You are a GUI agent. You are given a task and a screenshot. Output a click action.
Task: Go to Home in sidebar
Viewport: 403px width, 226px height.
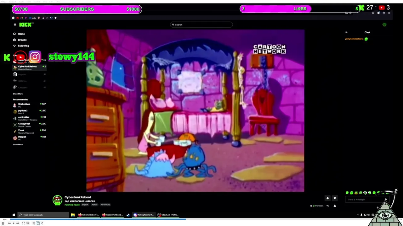coord(21,34)
